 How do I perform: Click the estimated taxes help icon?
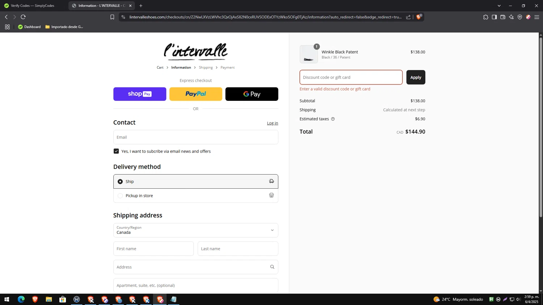click(333, 119)
